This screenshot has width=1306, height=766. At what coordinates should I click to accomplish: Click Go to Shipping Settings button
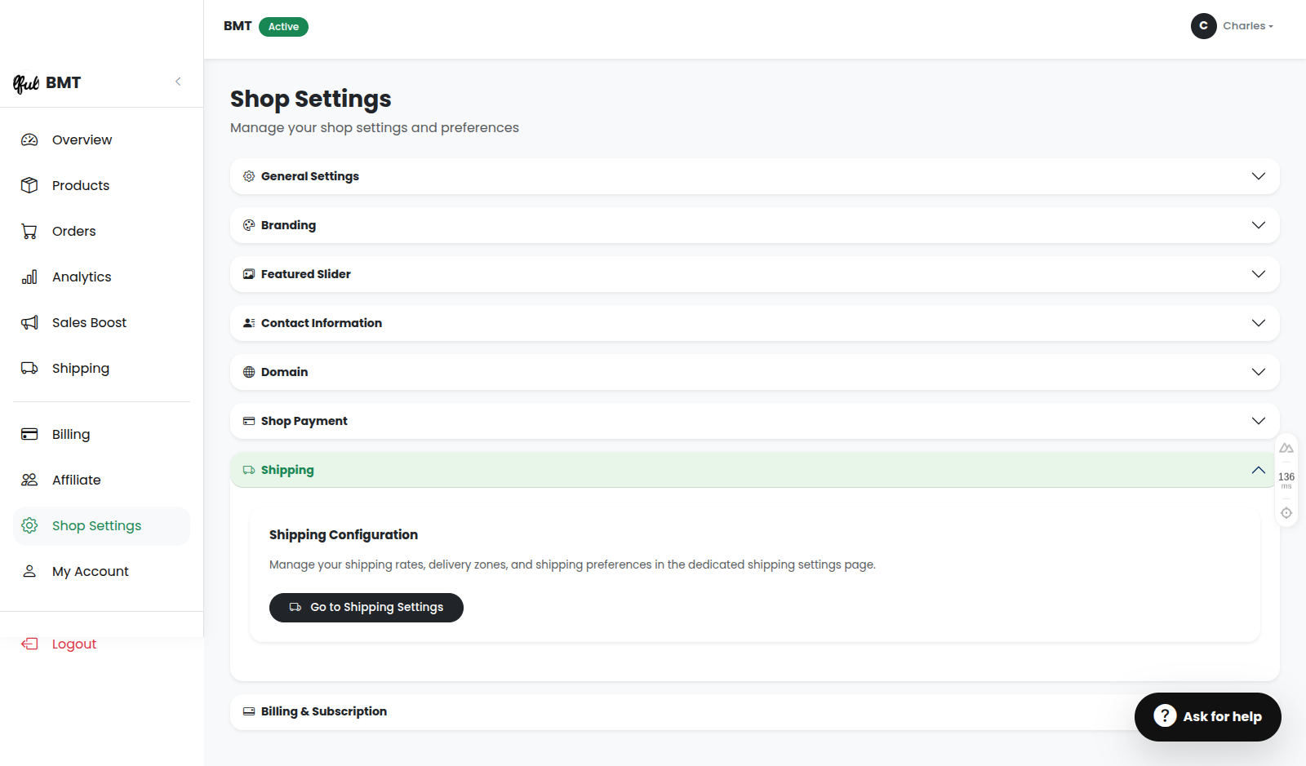(366, 608)
